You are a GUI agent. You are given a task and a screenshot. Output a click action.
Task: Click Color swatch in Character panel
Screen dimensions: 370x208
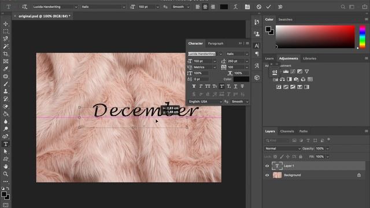[x=241, y=79]
